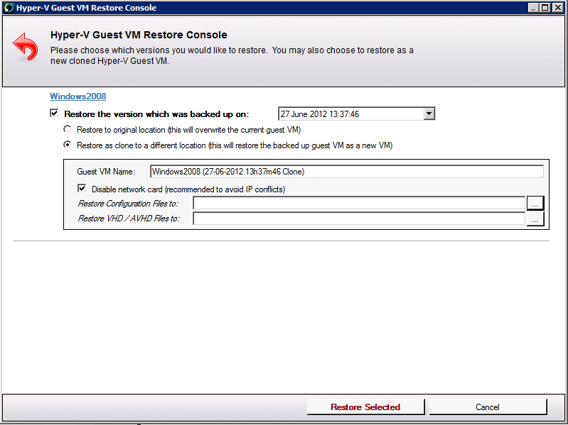
Task: Expand the backup date dropdown arrow
Action: click(x=429, y=114)
